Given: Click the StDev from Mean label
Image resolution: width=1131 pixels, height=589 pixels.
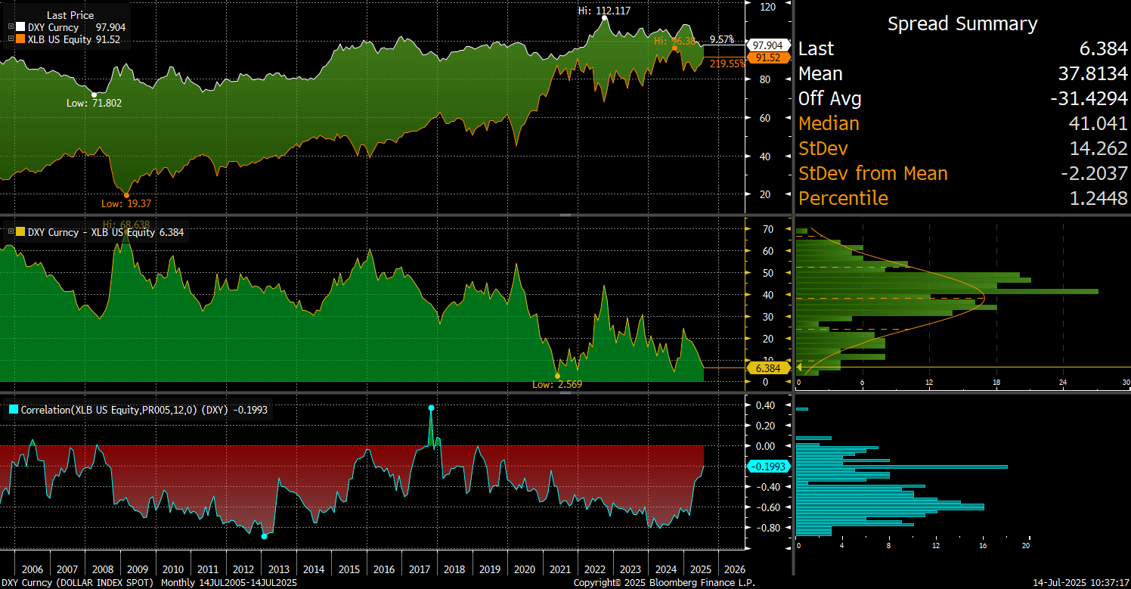Looking at the screenshot, I should [x=873, y=173].
